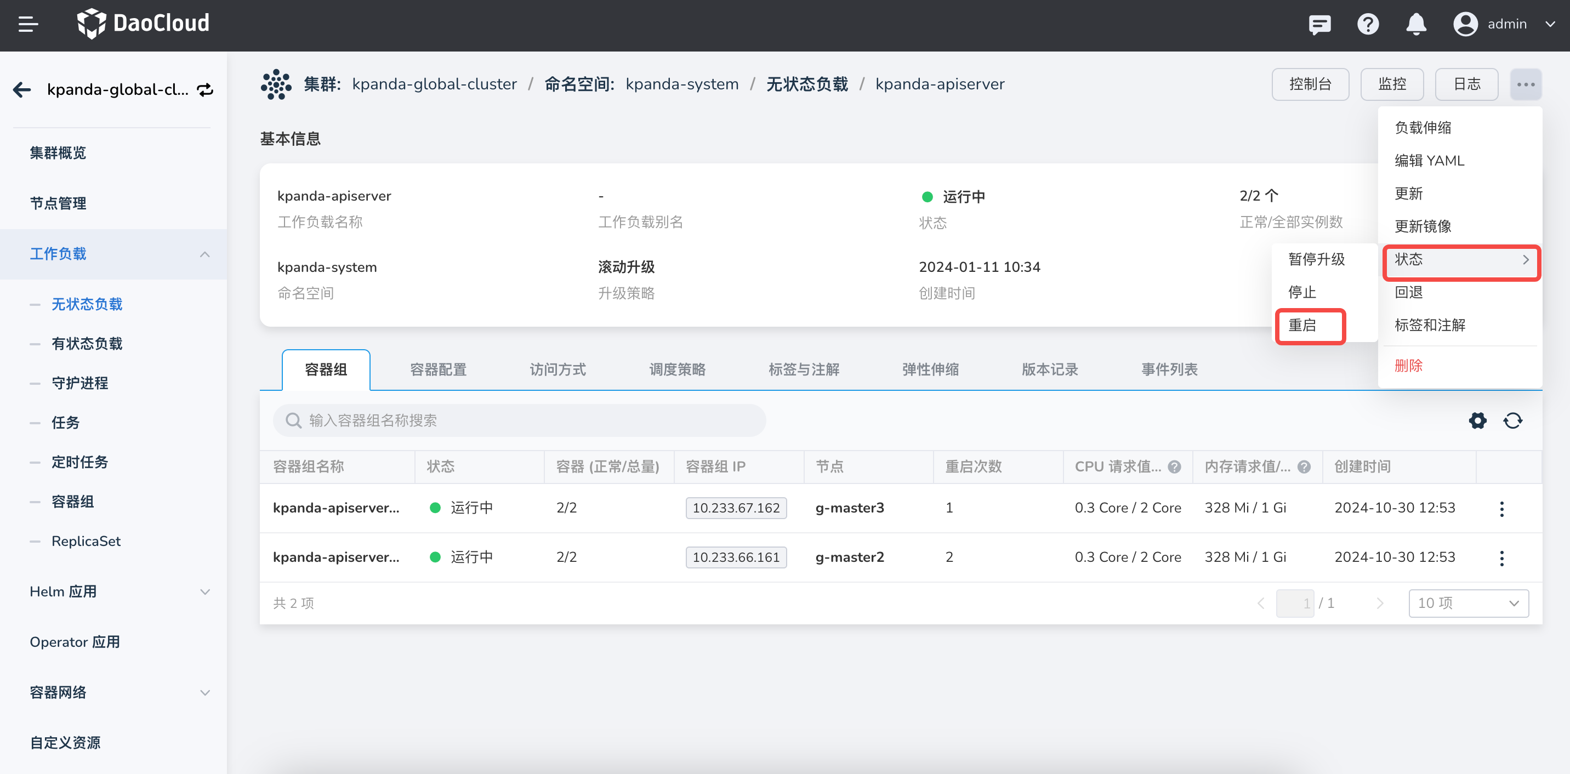Open actions menu for g-master3 pod

1501,508
